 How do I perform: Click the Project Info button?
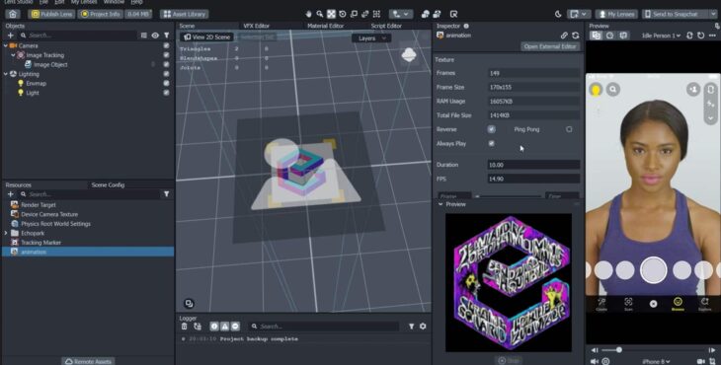(x=100, y=14)
